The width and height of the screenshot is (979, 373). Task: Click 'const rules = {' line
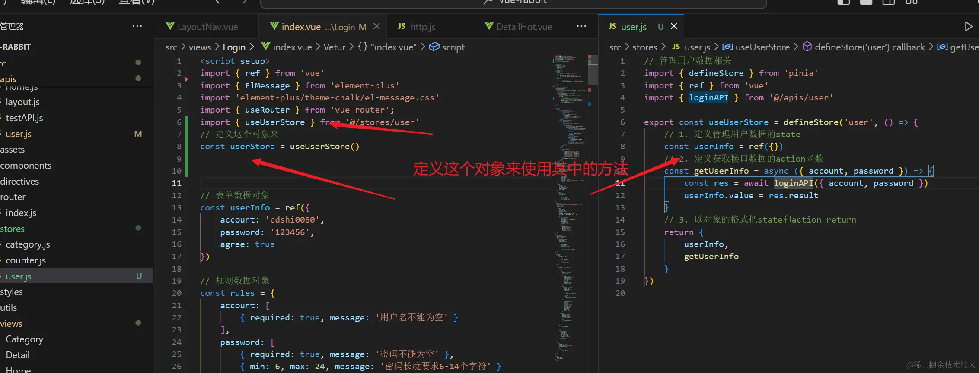237,293
